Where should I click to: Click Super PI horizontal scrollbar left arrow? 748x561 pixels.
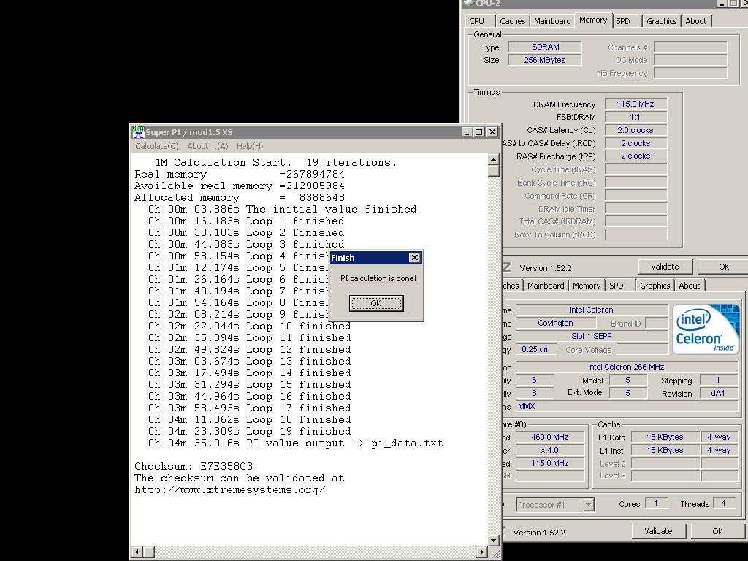[137, 552]
